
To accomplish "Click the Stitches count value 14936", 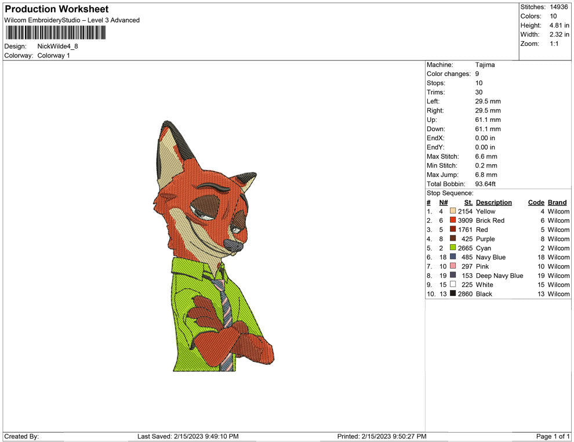I will [558, 7].
